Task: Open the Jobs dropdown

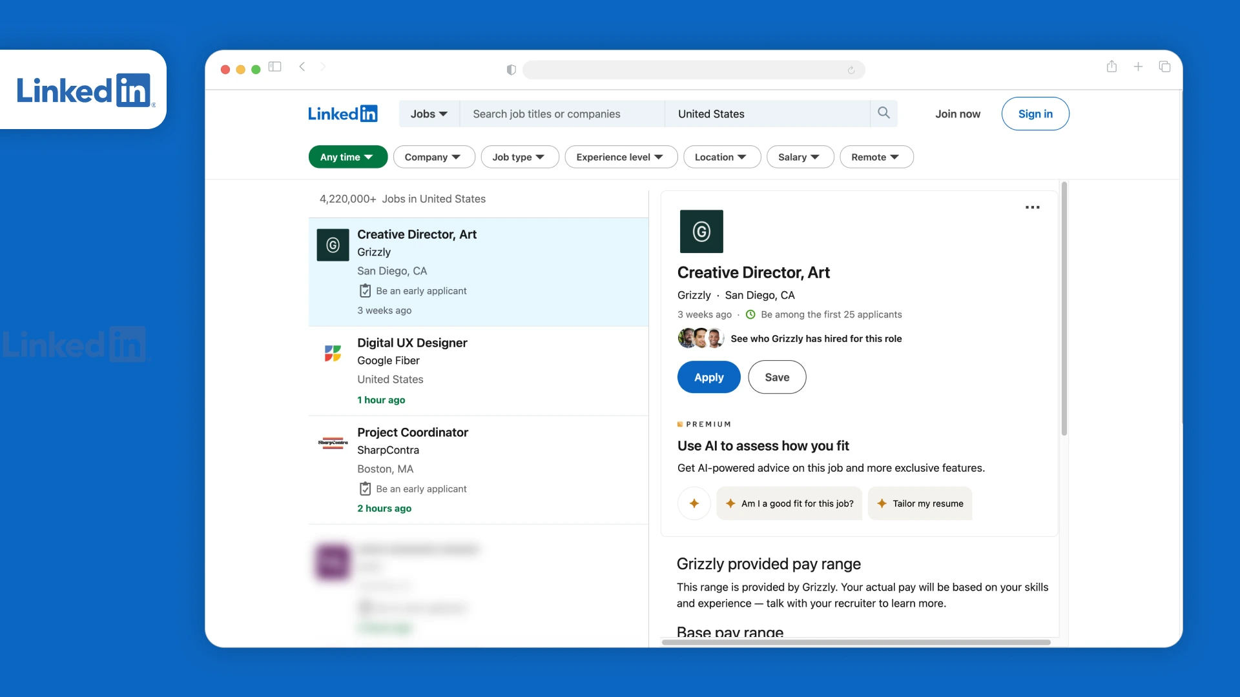Action: (x=429, y=114)
